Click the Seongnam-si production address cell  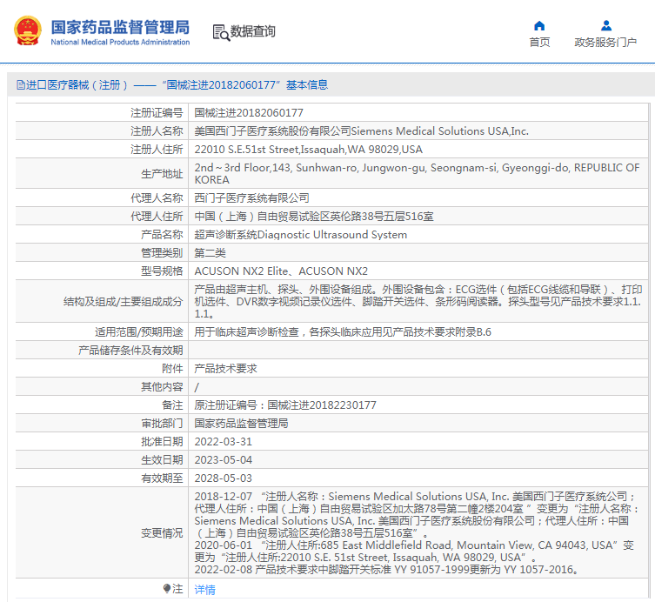418,173
